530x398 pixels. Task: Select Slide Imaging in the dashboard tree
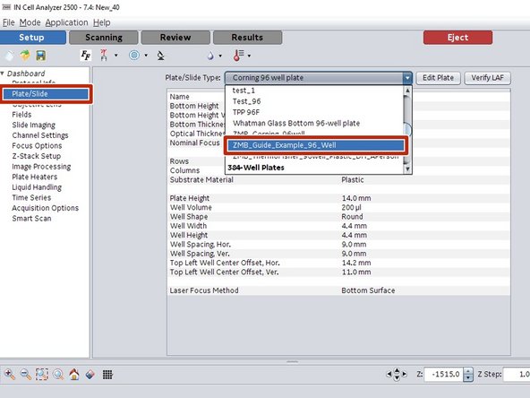pyautogui.click(x=34, y=125)
